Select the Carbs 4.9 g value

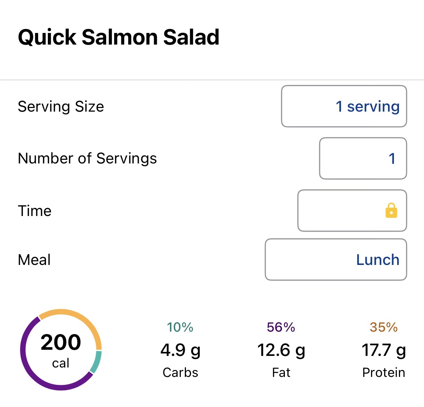180,350
